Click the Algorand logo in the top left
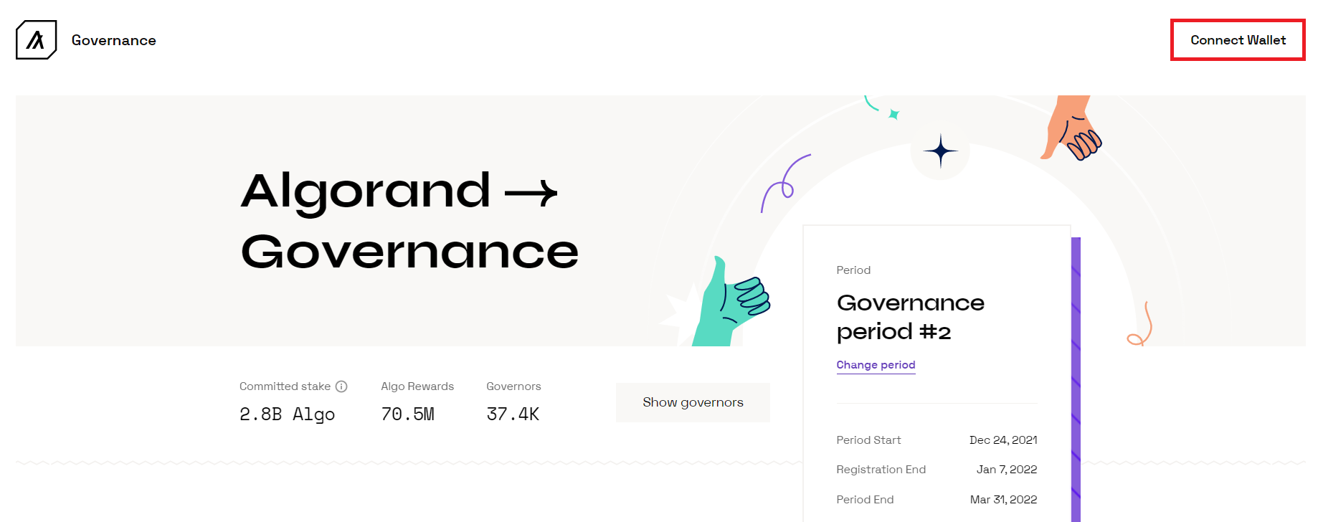The image size is (1318, 522). [x=35, y=39]
